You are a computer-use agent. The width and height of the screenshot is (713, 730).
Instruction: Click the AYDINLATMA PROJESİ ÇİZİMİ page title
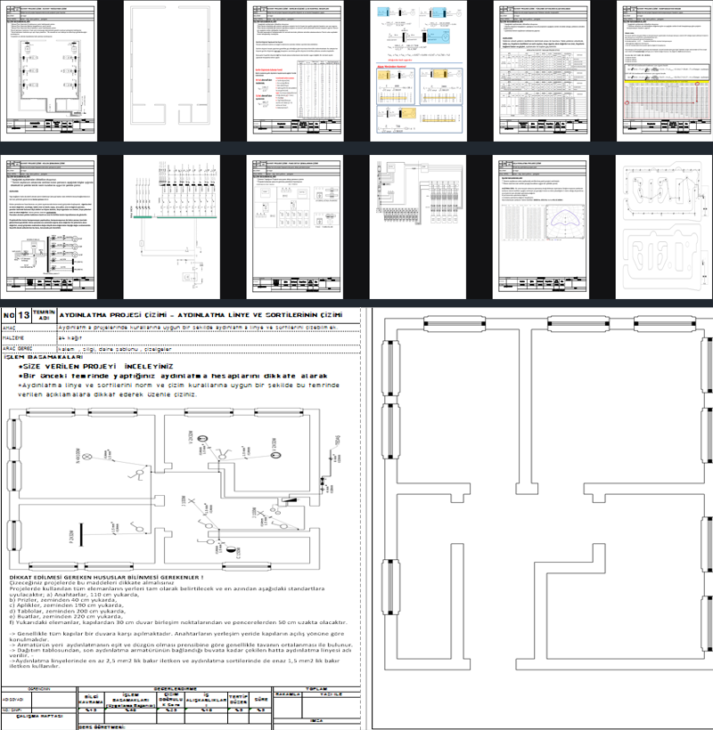point(201,316)
